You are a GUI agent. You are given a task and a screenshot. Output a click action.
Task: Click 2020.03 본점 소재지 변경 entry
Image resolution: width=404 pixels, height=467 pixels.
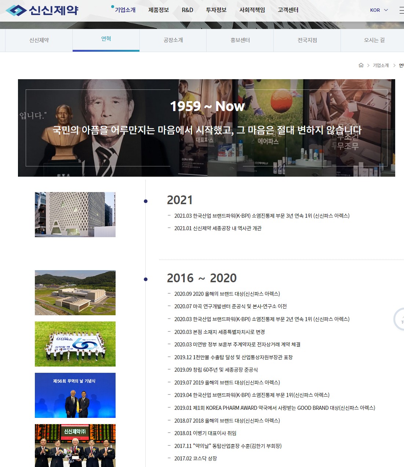pos(219,332)
